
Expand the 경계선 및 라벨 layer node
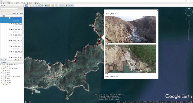pos(2,68)
